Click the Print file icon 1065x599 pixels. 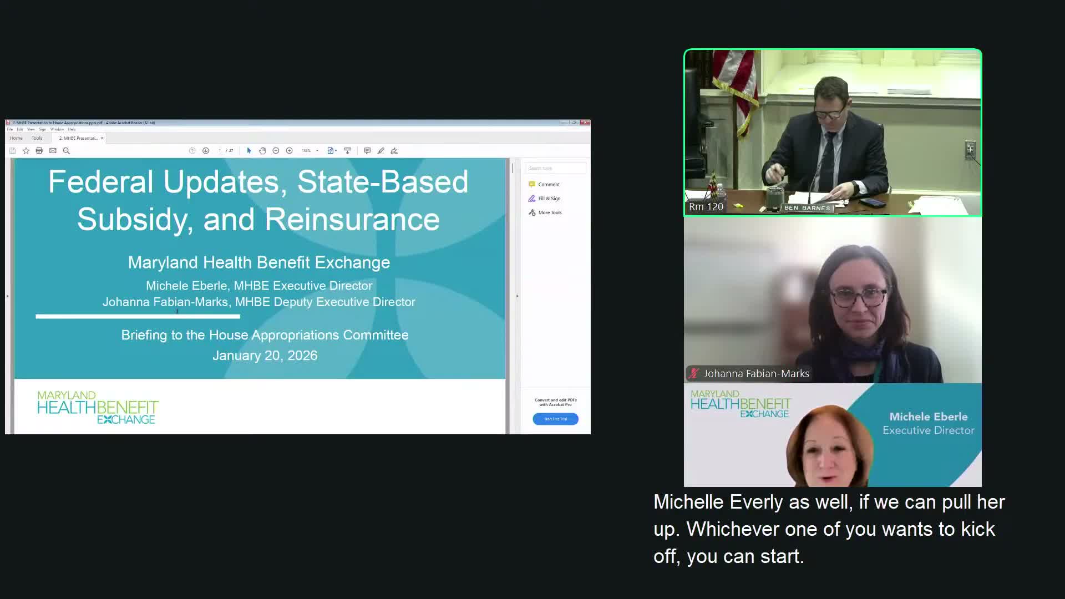(x=39, y=151)
